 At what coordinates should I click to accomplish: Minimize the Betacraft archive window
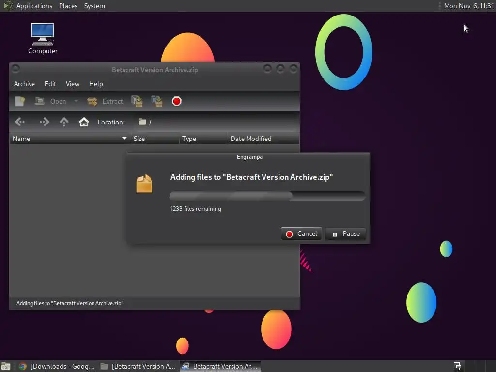[x=267, y=69]
